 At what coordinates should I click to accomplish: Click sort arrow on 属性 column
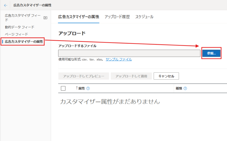click(76, 88)
